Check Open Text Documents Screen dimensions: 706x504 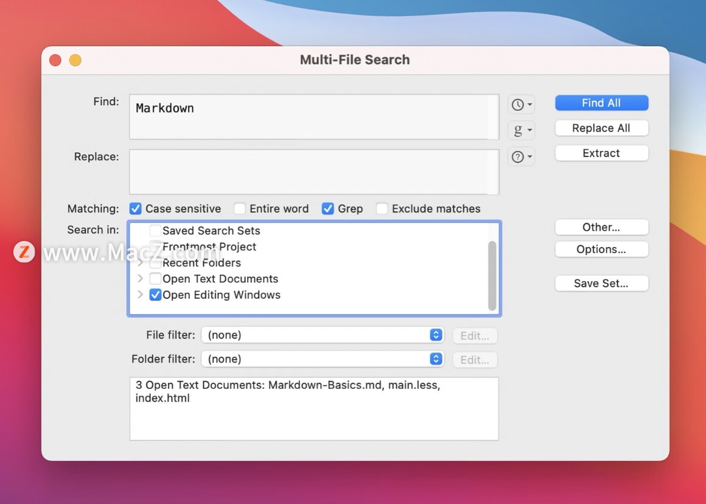click(x=155, y=279)
